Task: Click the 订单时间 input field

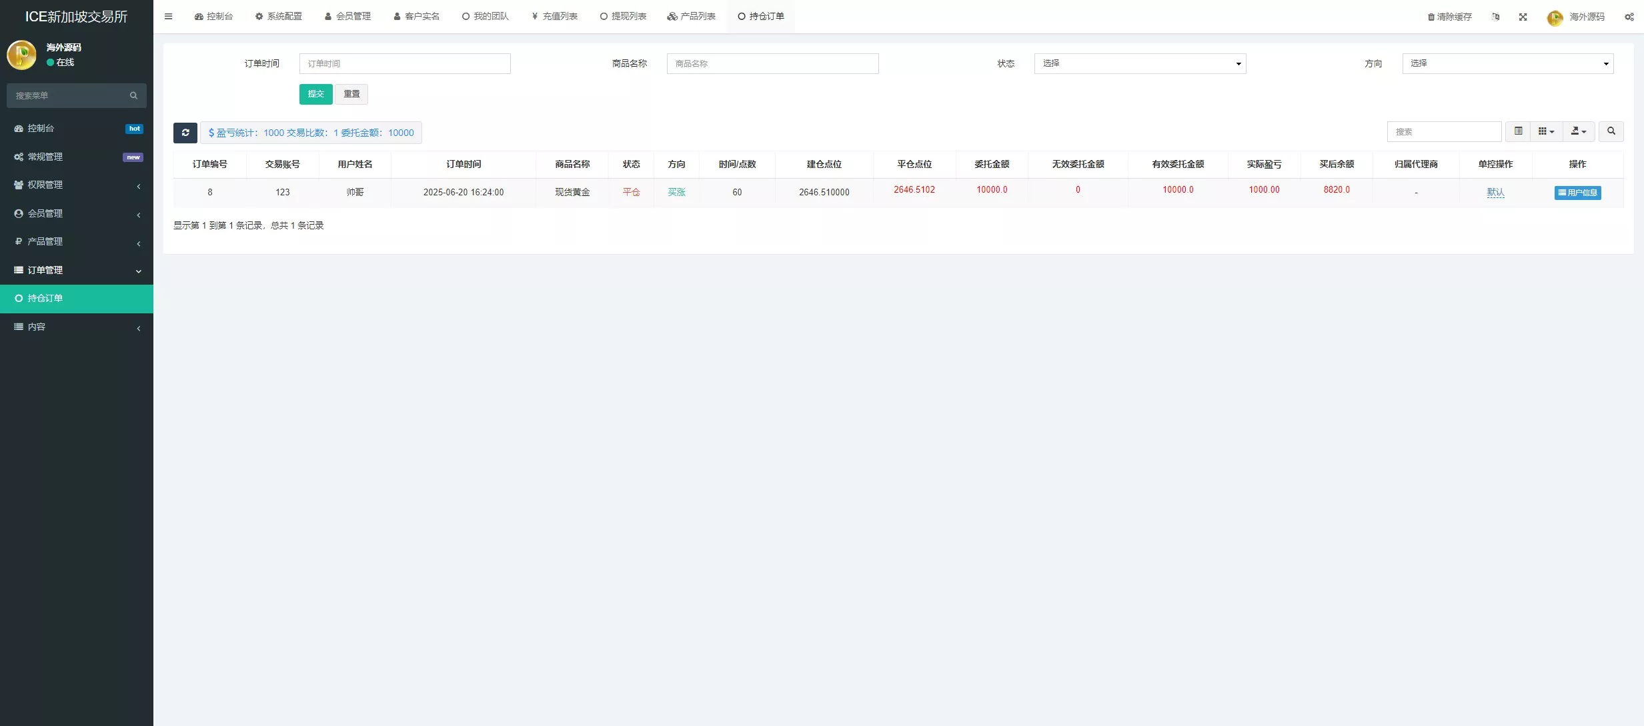Action: coord(405,63)
